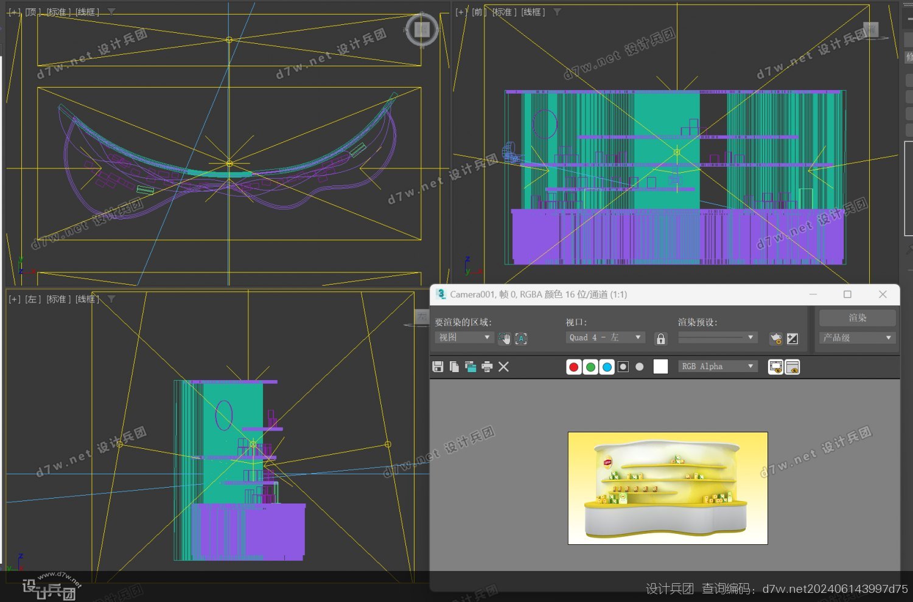Click the edit render region hand icon

click(505, 339)
